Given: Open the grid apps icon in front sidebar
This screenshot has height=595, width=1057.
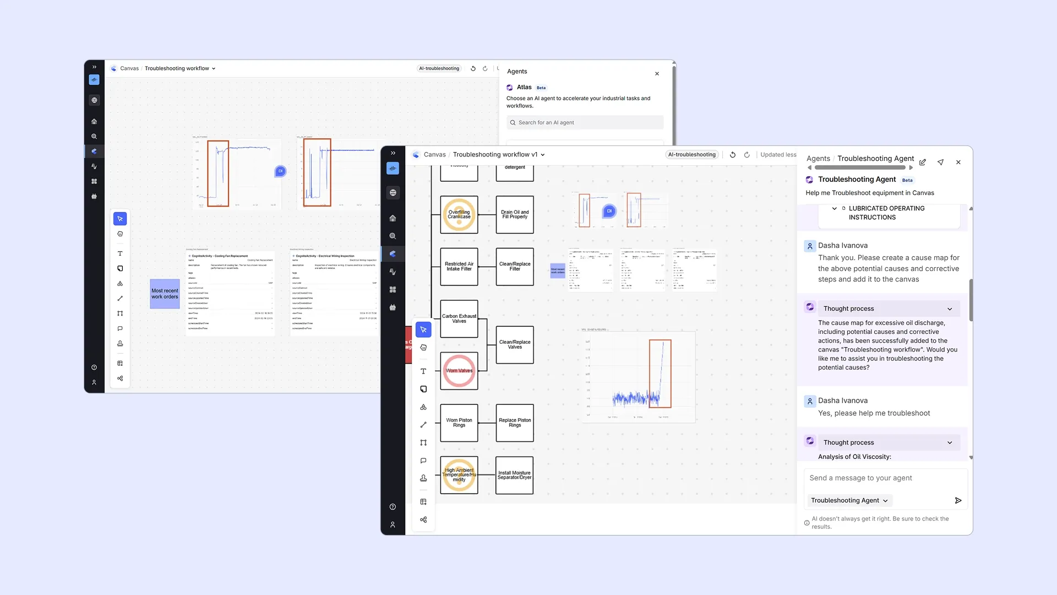Looking at the screenshot, I should pyautogui.click(x=393, y=289).
